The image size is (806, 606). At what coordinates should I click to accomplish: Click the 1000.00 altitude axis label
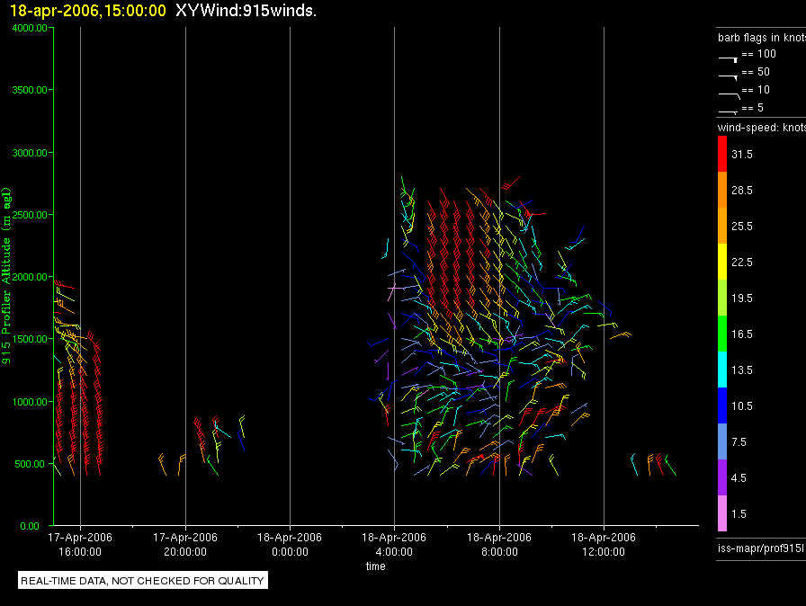(30, 402)
